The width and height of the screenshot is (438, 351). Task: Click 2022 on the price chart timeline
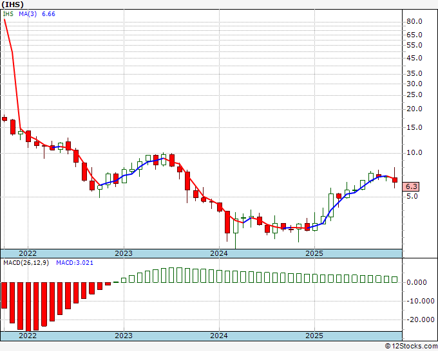pyautogui.click(x=28, y=253)
